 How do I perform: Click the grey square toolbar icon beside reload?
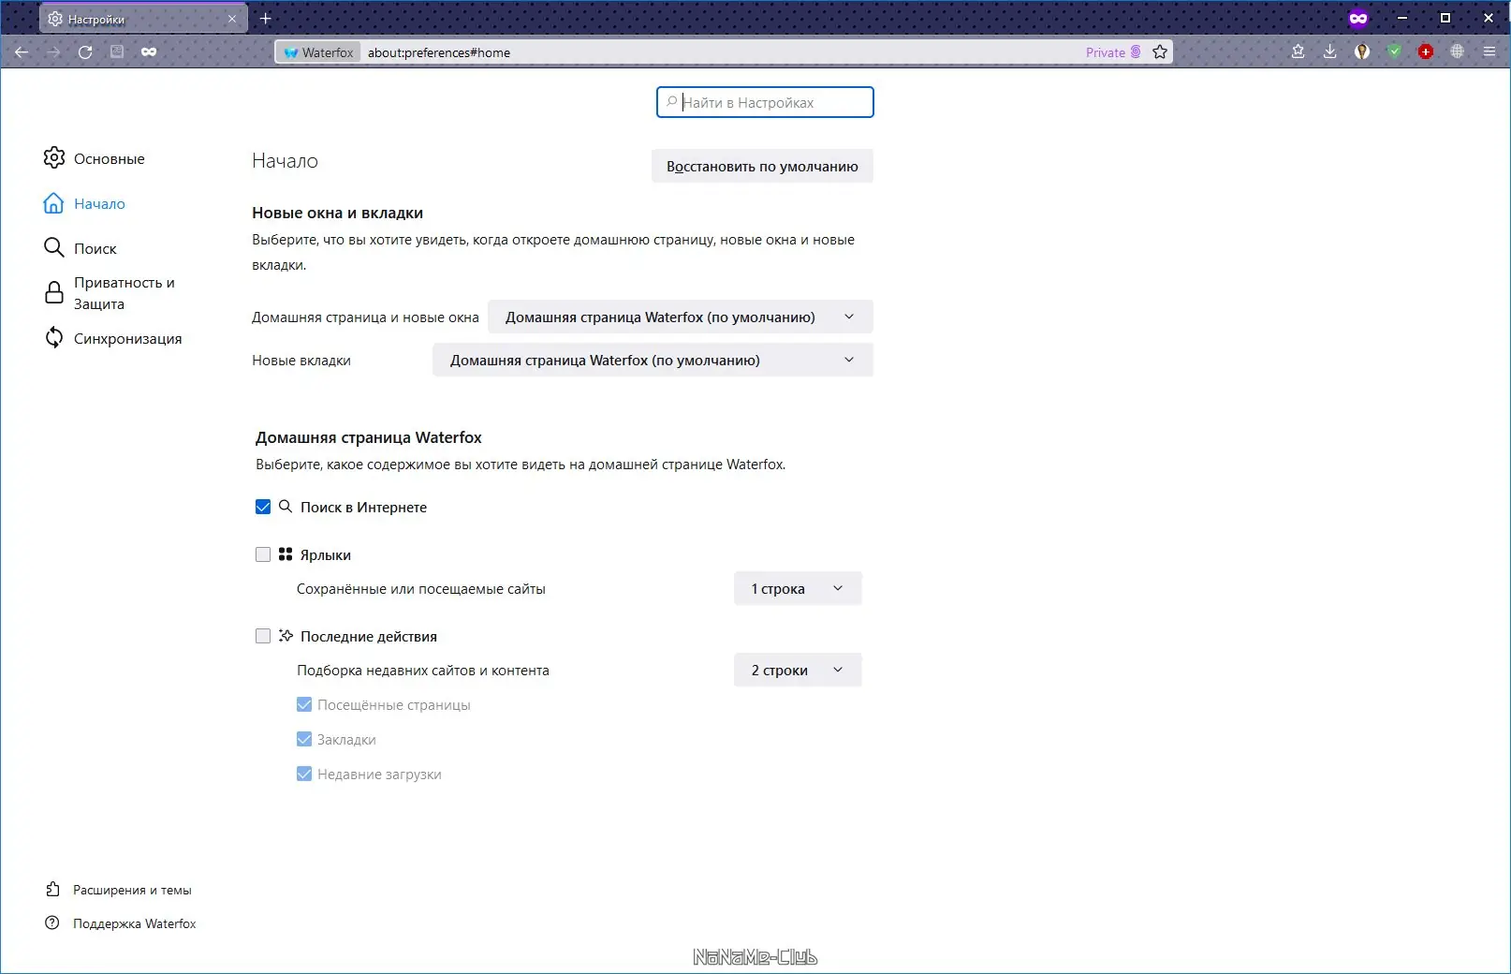click(117, 52)
